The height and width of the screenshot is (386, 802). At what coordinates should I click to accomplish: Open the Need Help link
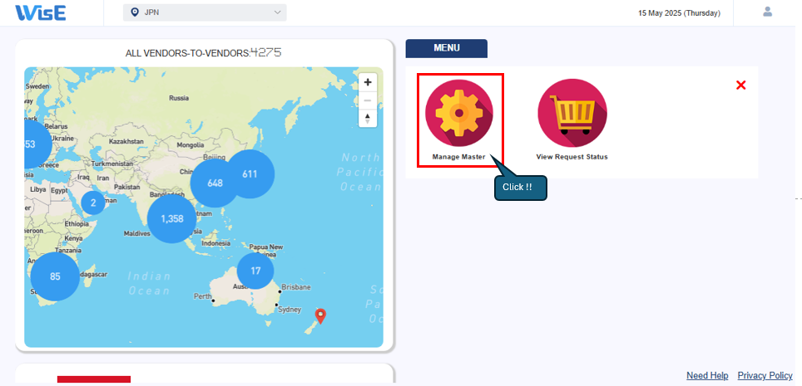tap(707, 375)
